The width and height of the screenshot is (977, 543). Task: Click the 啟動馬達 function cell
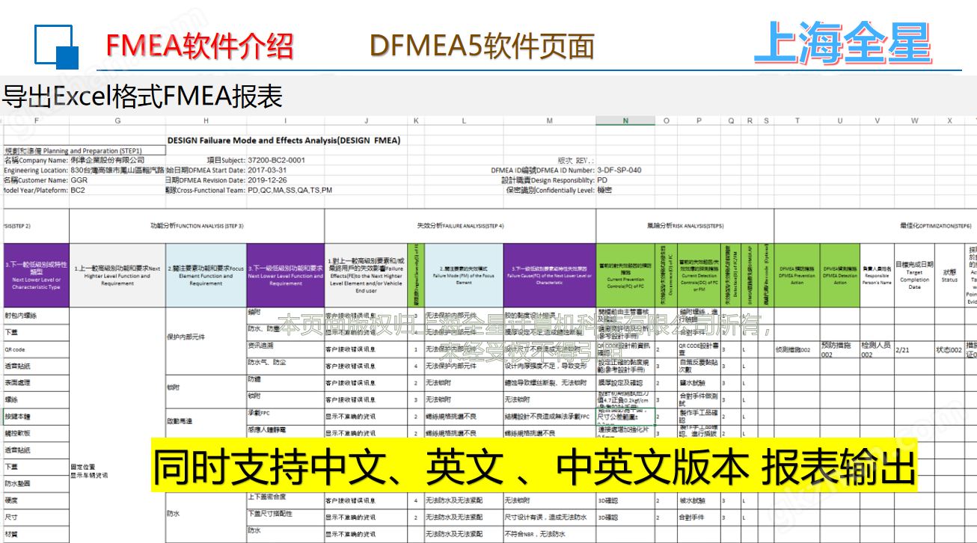[x=206, y=421]
